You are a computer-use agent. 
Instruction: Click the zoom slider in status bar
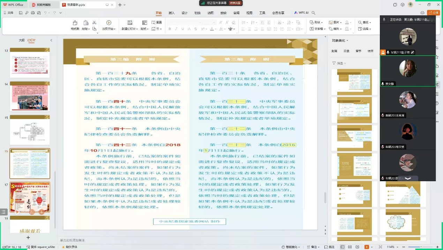coord(421,247)
